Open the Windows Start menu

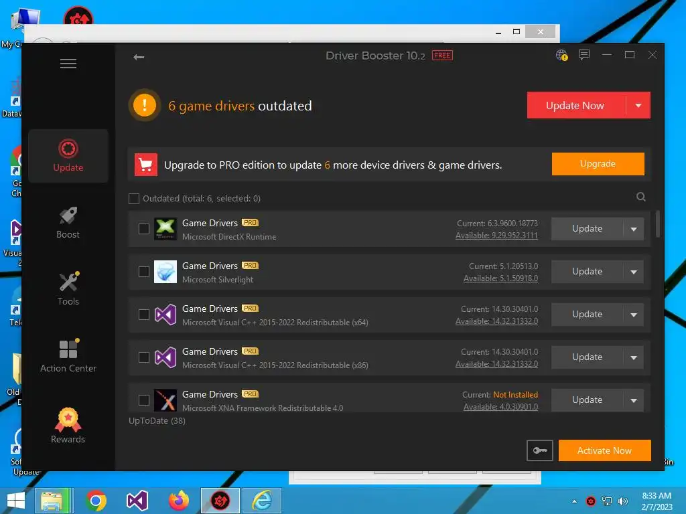(16, 501)
